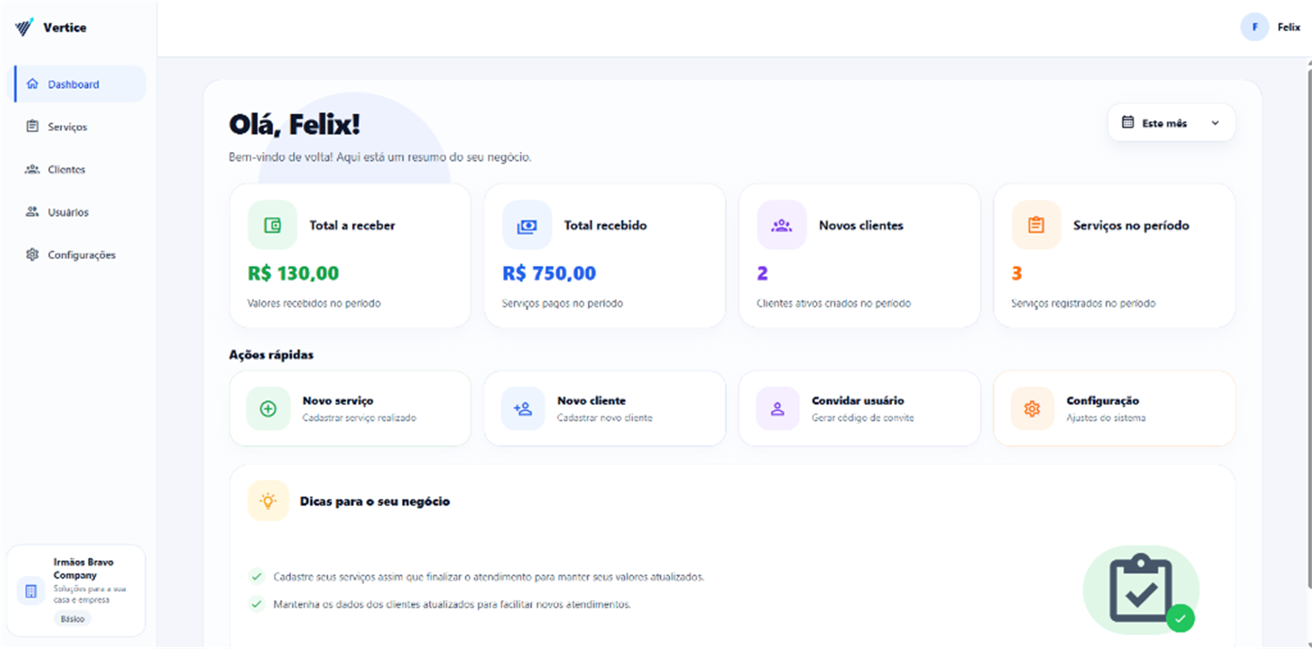
Task: Click the Novo serviço quick action
Action: [x=350, y=408]
